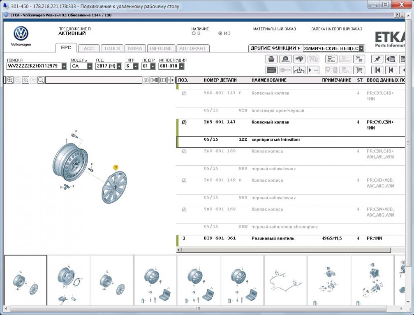Click the pushpin icon
Viewport: 414px width, 315px height.
click(377, 59)
